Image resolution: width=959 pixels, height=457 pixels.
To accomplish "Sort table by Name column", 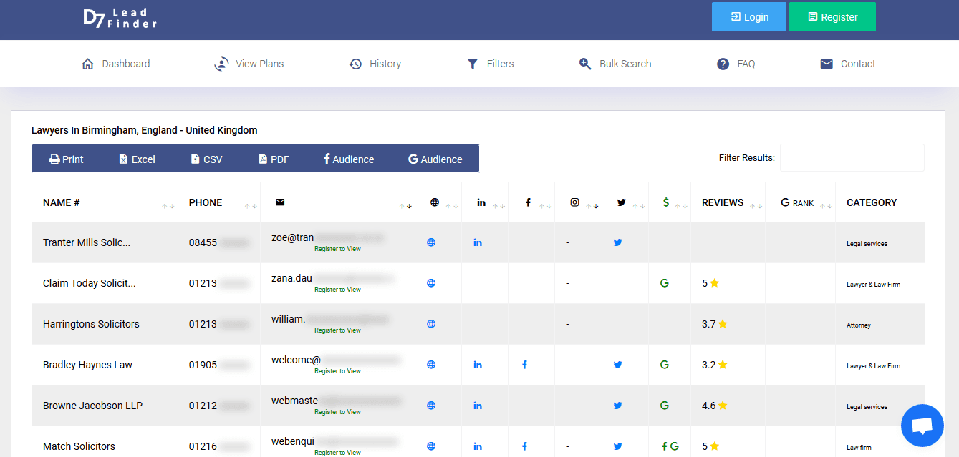I will coord(62,202).
